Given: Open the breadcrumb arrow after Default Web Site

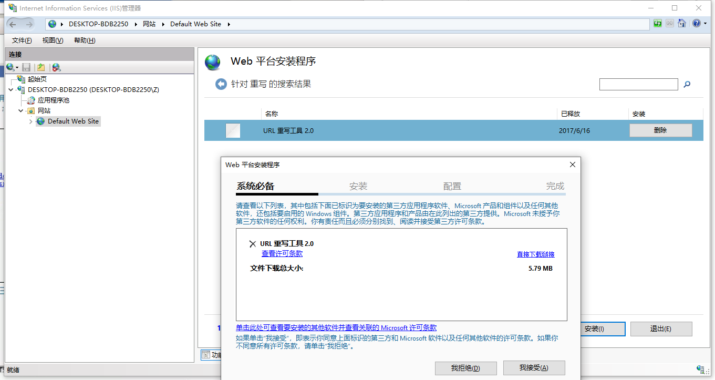Looking at the screenshot, I should point(229,24).
